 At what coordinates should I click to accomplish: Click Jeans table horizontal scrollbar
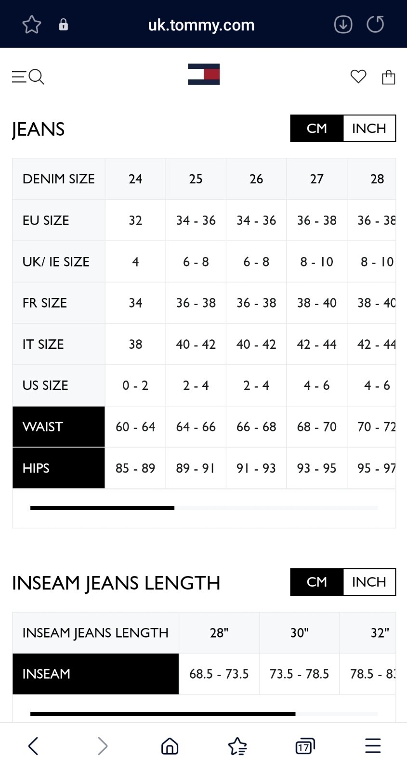(x=204, y=508)
